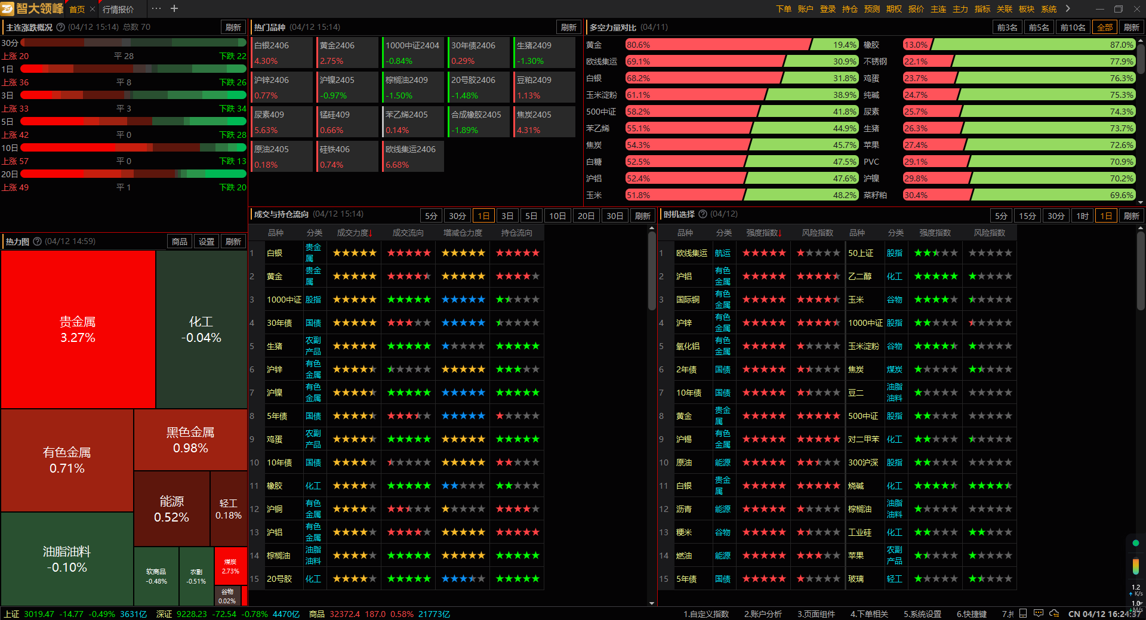The height and width of the screenshot is (620, 1146).
Task: Open the 登录 menu
Action: click(828, 9)
